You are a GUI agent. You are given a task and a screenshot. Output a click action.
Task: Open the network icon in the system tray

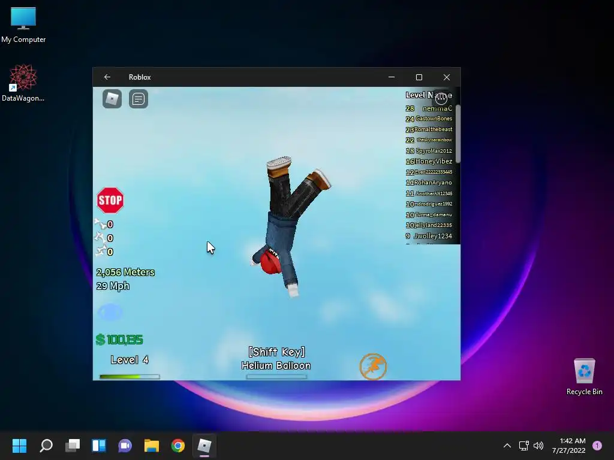click(523, 446)
